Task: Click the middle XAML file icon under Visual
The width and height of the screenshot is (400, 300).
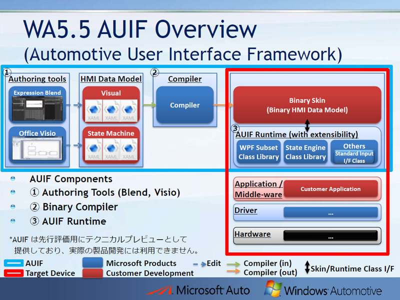Action: point(111,110)
